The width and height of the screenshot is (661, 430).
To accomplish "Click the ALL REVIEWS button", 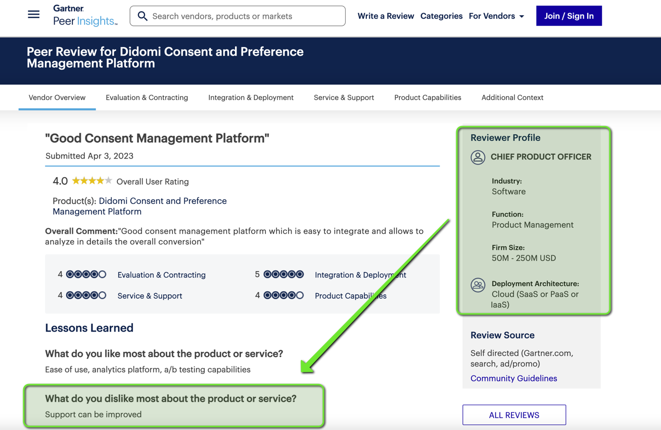I will click(514, 415).
